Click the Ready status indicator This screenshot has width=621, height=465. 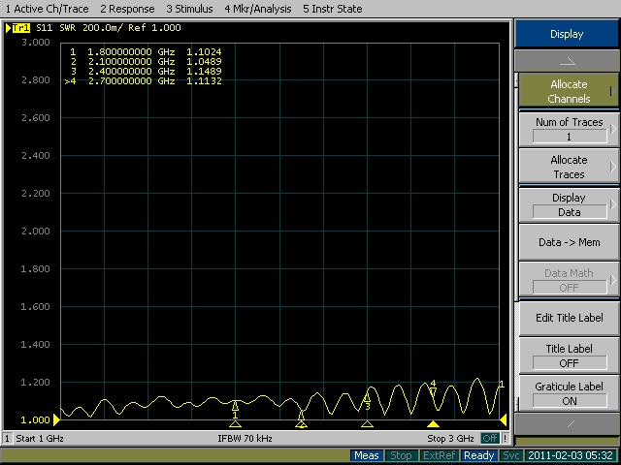point(478,455)
